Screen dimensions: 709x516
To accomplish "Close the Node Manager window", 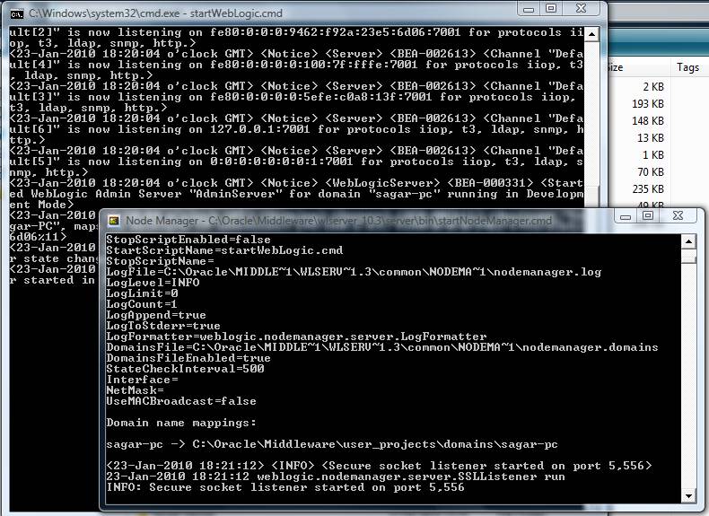I will click(x=678, y=216).
